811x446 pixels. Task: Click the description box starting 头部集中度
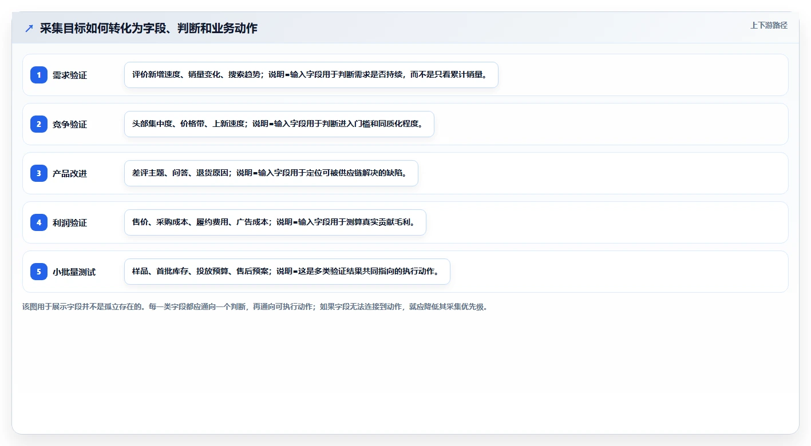coord(279,124)
